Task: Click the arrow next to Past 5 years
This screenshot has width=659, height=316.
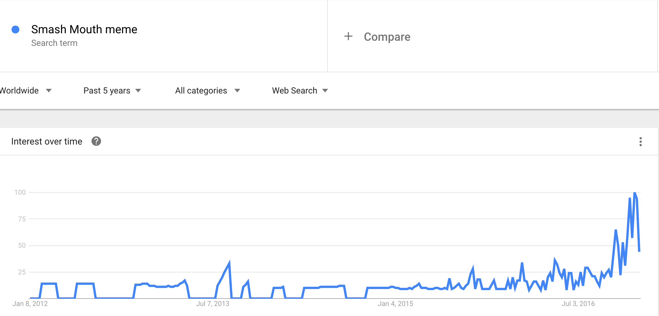Action: tap(138, 91)
